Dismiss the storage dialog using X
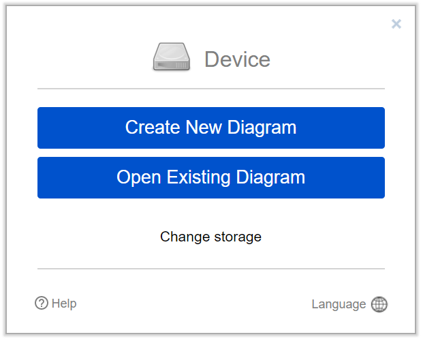This screenshot has width=423, height=339. [x=396, y=24]
